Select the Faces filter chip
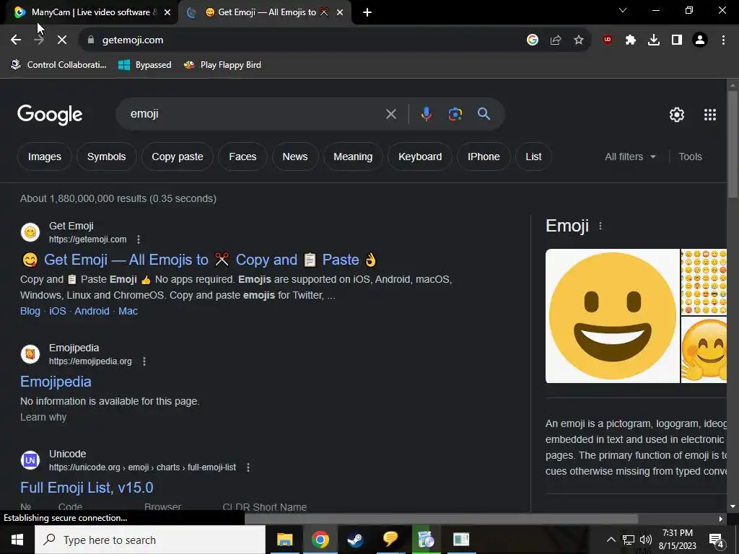Screen dimensions: 739x554 [242, 157]
